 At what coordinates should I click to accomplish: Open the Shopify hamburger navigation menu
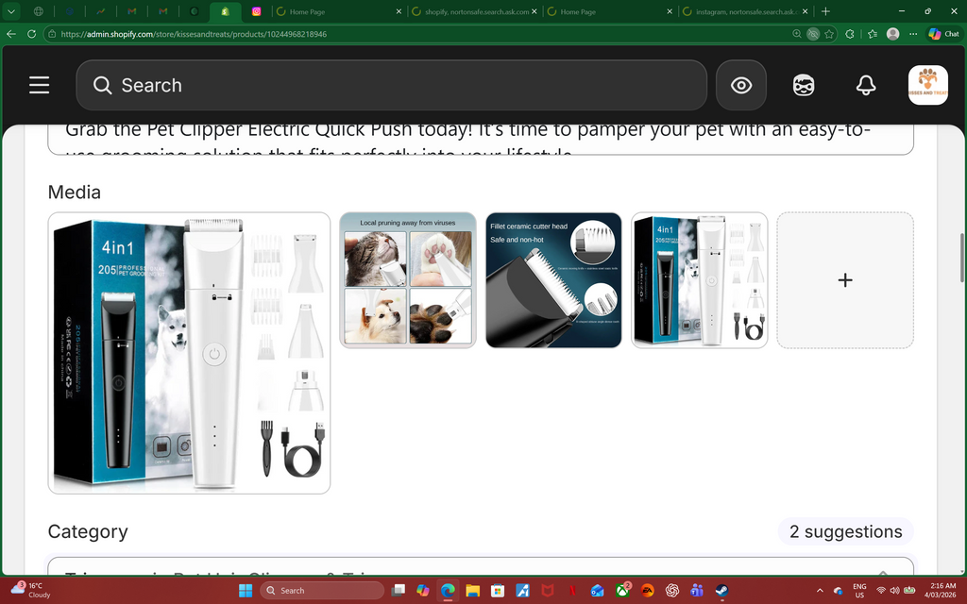[x=39, y=85]
